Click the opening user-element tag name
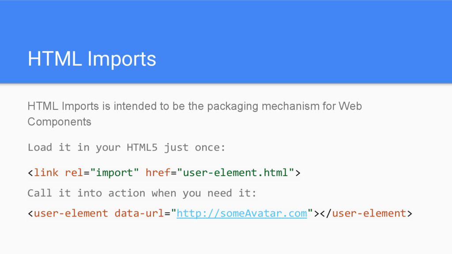Screen dimensions: 452x254 pos(71,213)
